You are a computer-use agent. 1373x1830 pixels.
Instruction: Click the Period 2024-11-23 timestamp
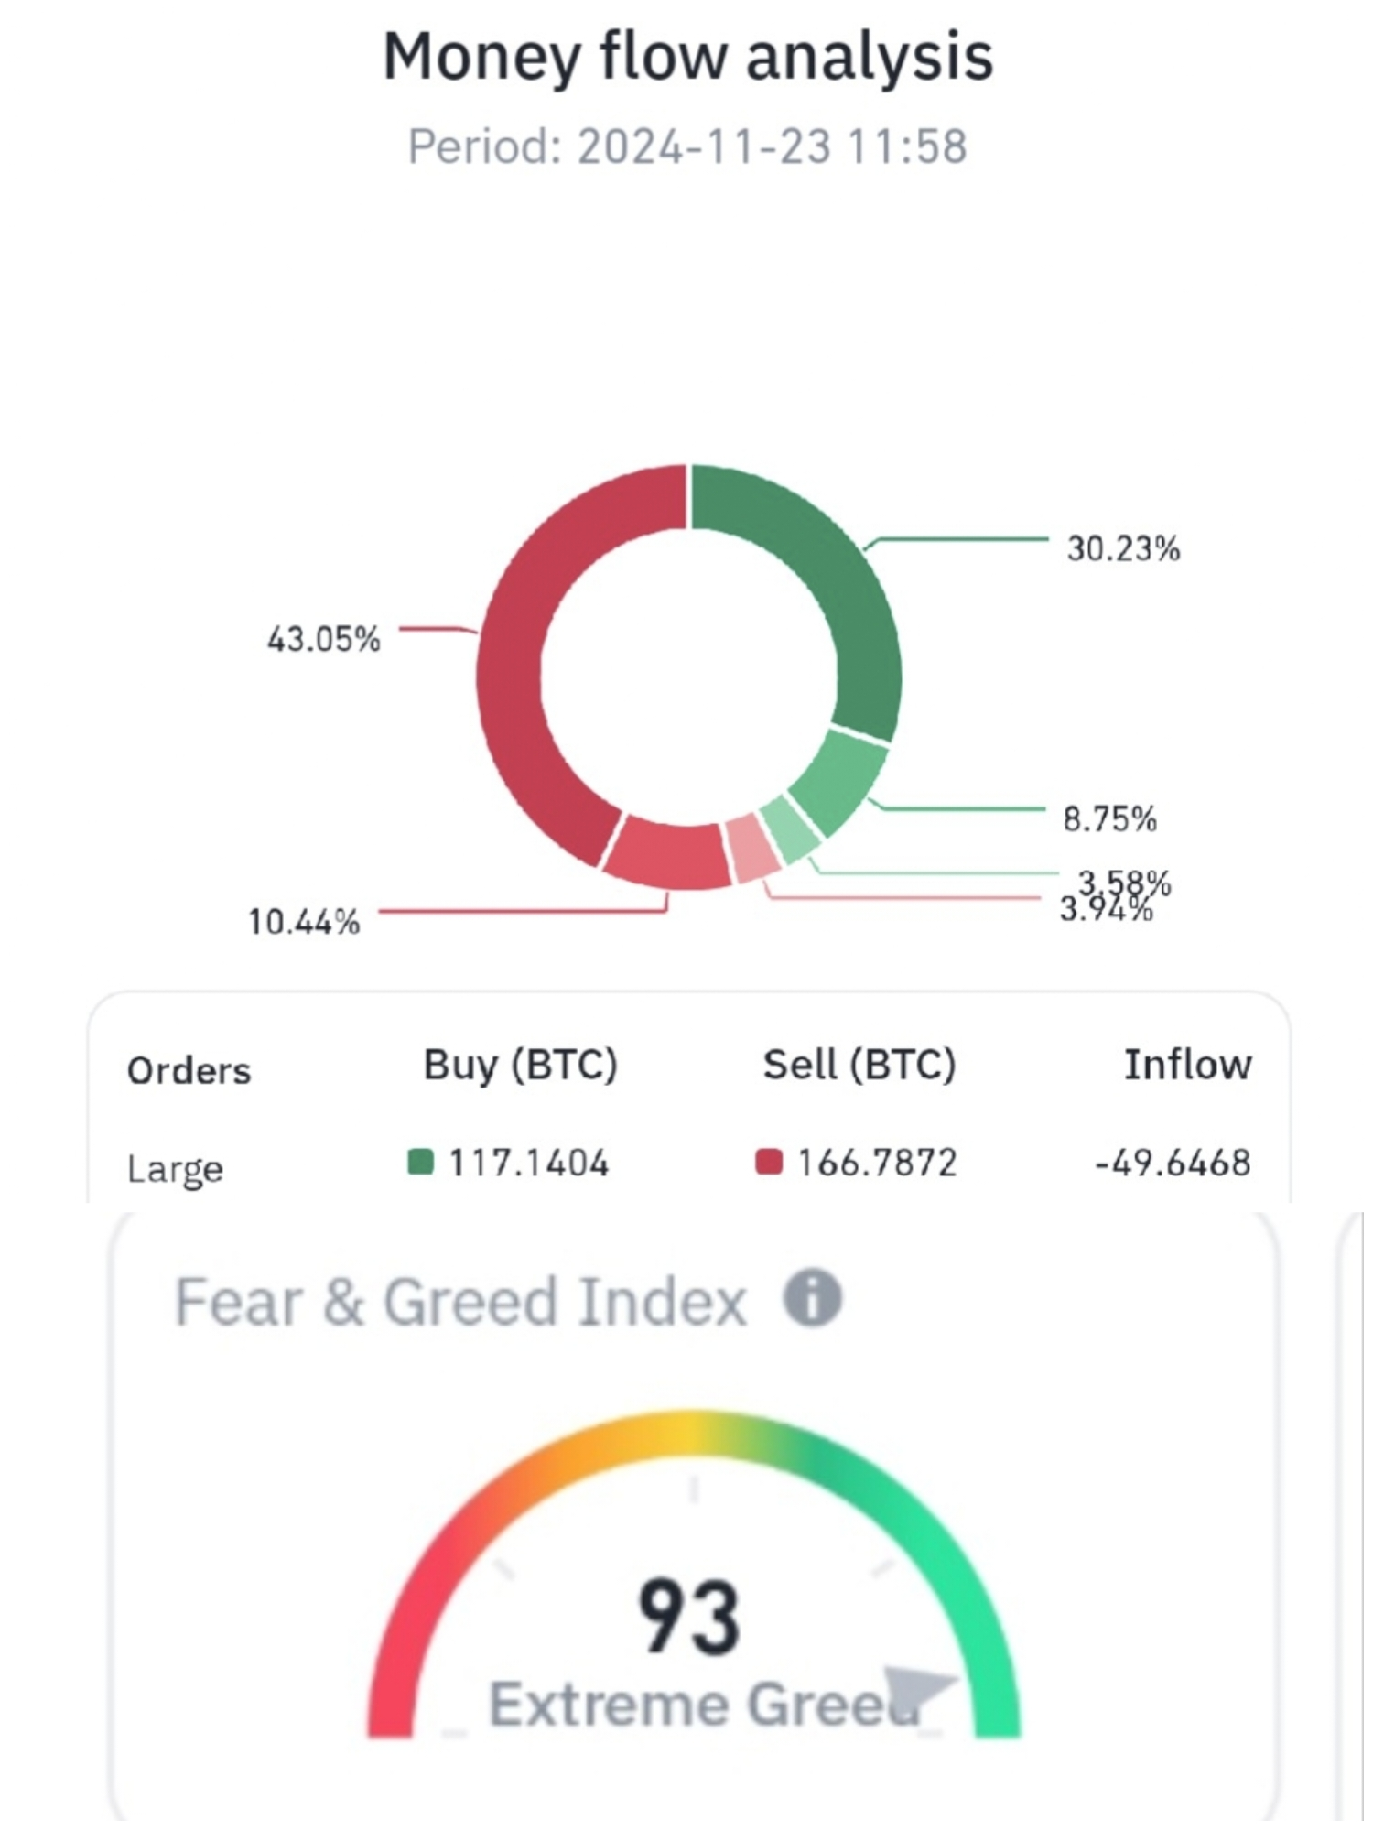687,146
